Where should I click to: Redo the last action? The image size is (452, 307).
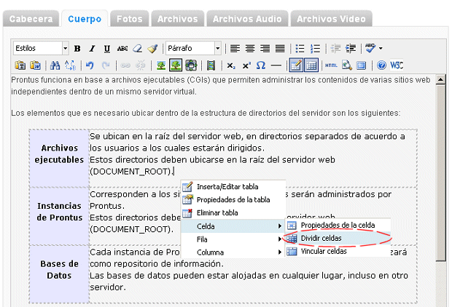(x=106, y=65)
